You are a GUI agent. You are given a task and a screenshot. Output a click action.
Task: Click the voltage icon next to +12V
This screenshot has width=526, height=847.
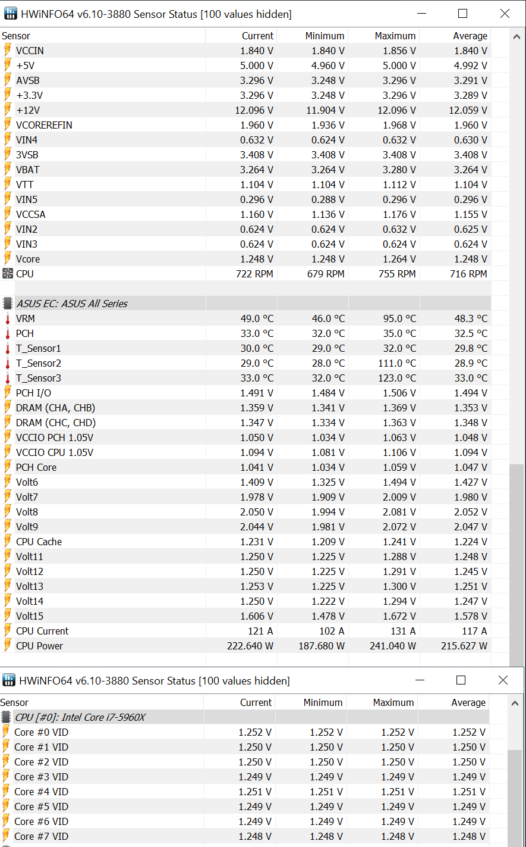pos(8,110)
